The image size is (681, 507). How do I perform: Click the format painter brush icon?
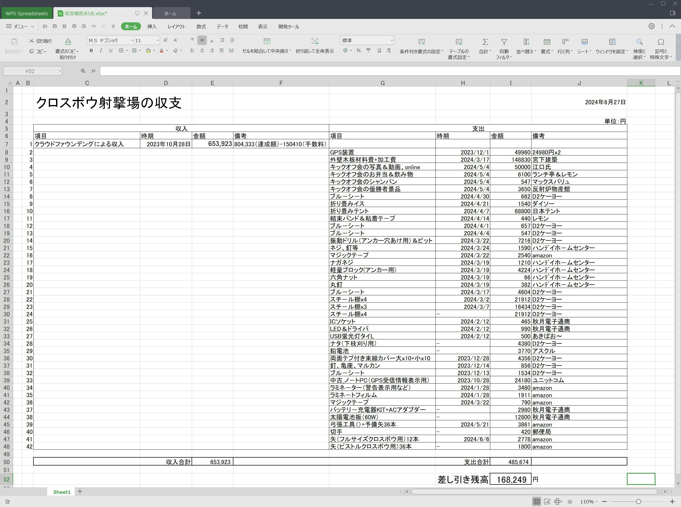(68, 42)
